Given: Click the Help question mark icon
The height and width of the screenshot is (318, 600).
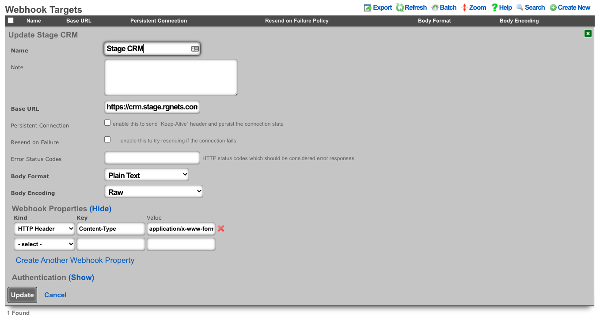Looking at the screenshot, I should (x=494, y=7).
